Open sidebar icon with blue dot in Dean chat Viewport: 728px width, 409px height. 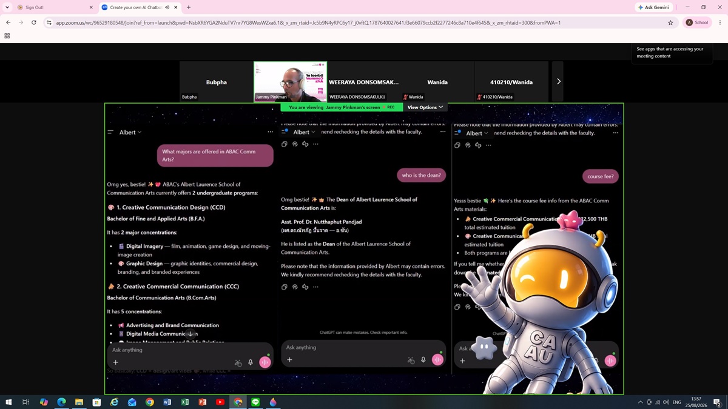tap(285, 131)
